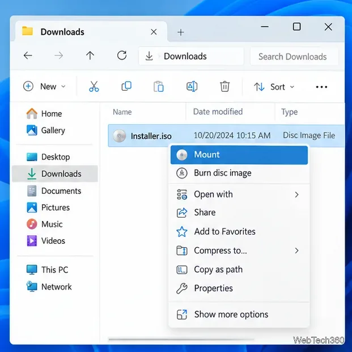Choose Properties from the context menu
This screenshot has height=352, width=352.
pos(239,289)
